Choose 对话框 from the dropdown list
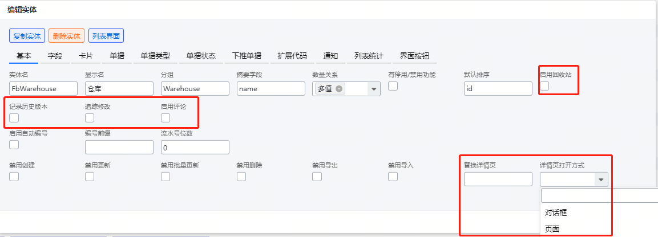This screenshot has height=237, width=658. [x=556, y=213]
